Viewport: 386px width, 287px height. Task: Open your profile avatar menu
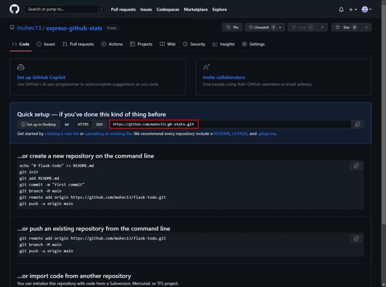(366, 9)
